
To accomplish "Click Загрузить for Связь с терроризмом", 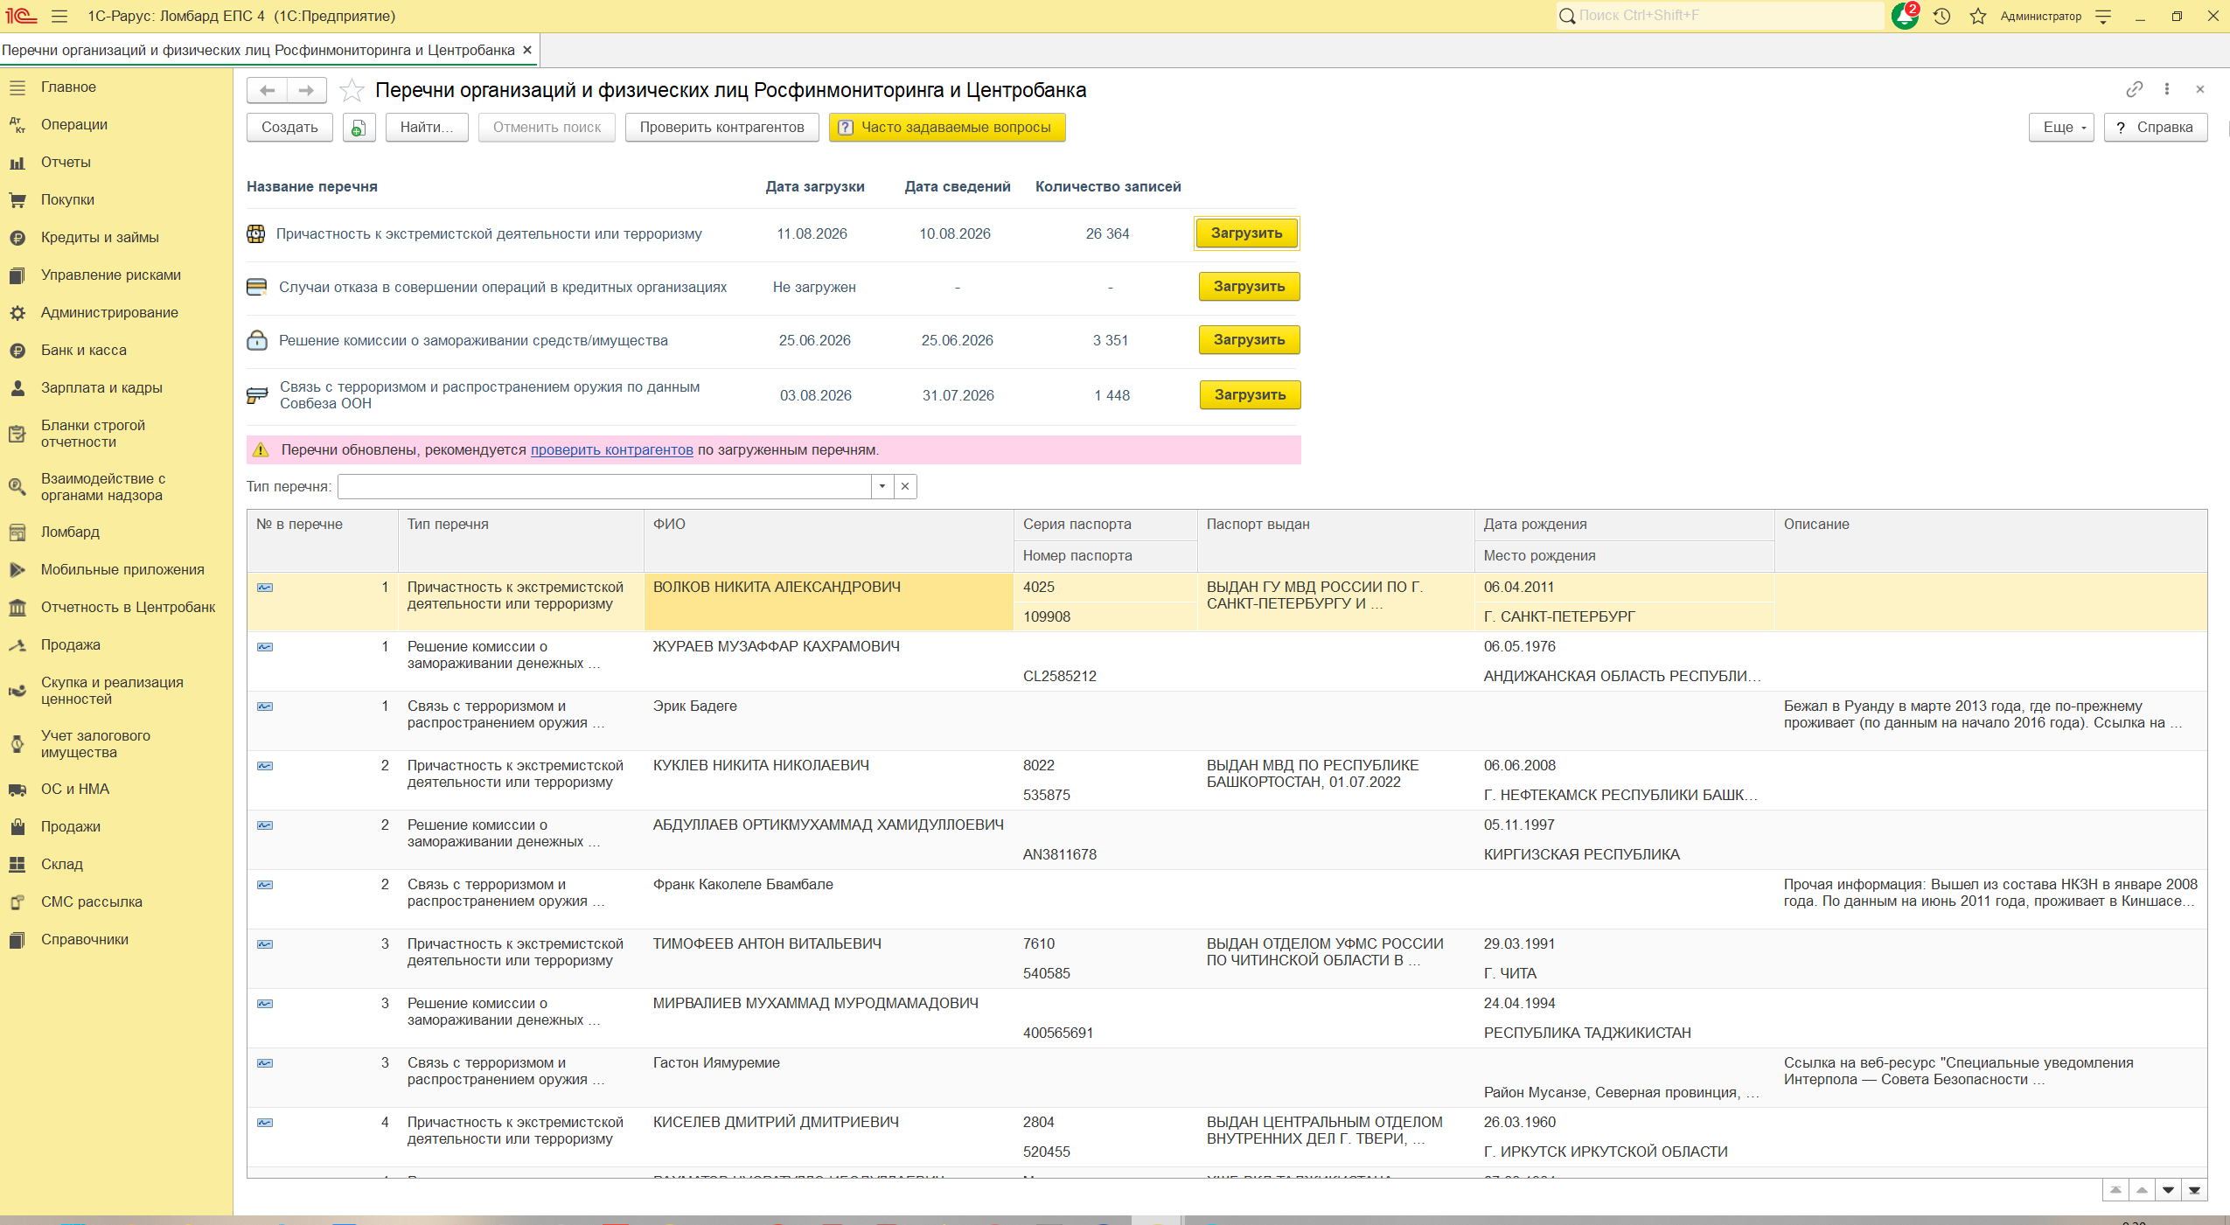I will (x=1250, y=395).
